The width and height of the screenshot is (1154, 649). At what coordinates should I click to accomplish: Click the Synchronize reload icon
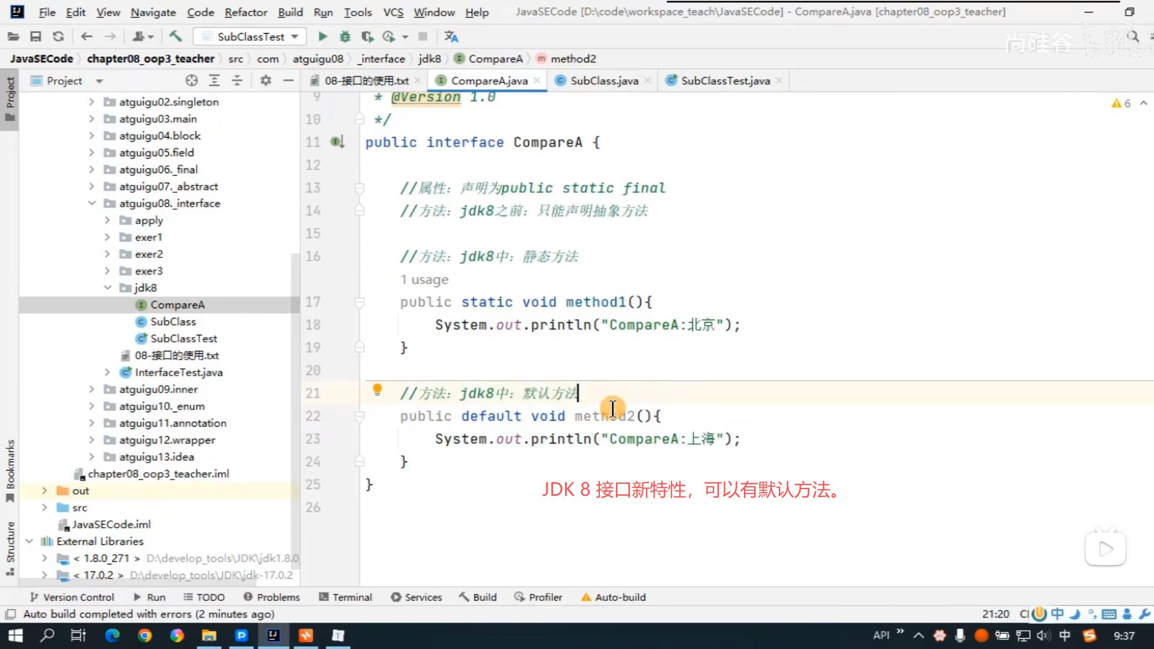tap(58, 37)
